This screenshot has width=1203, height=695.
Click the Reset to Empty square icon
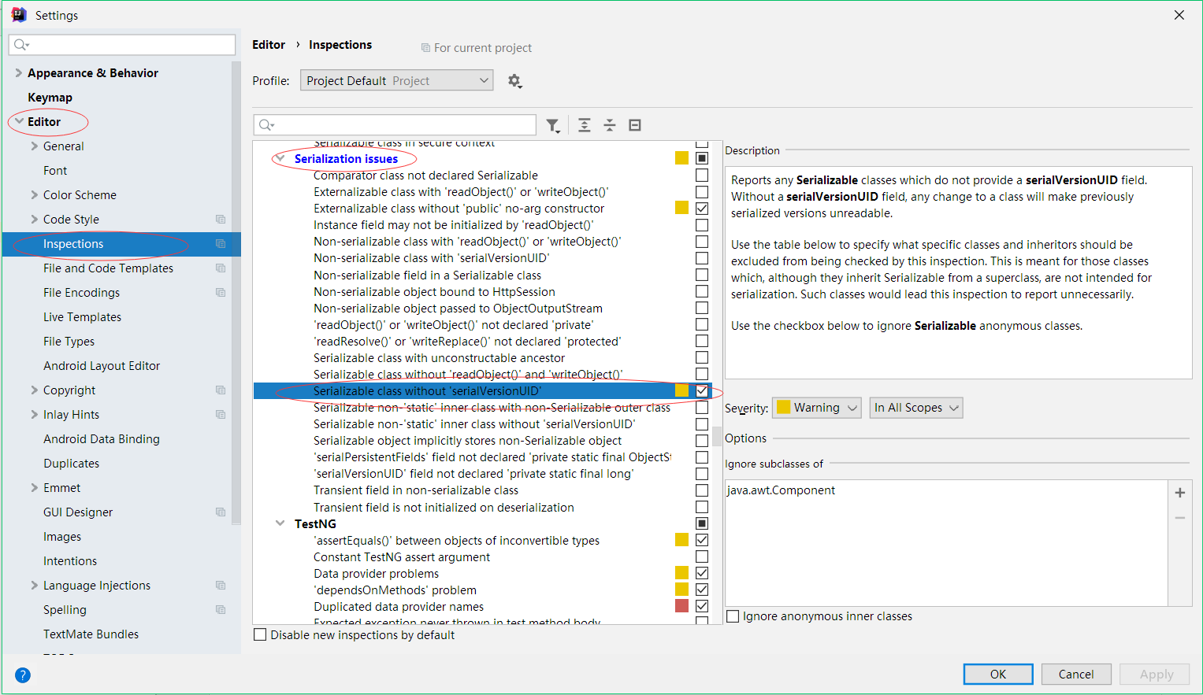(x=635, y=125)
